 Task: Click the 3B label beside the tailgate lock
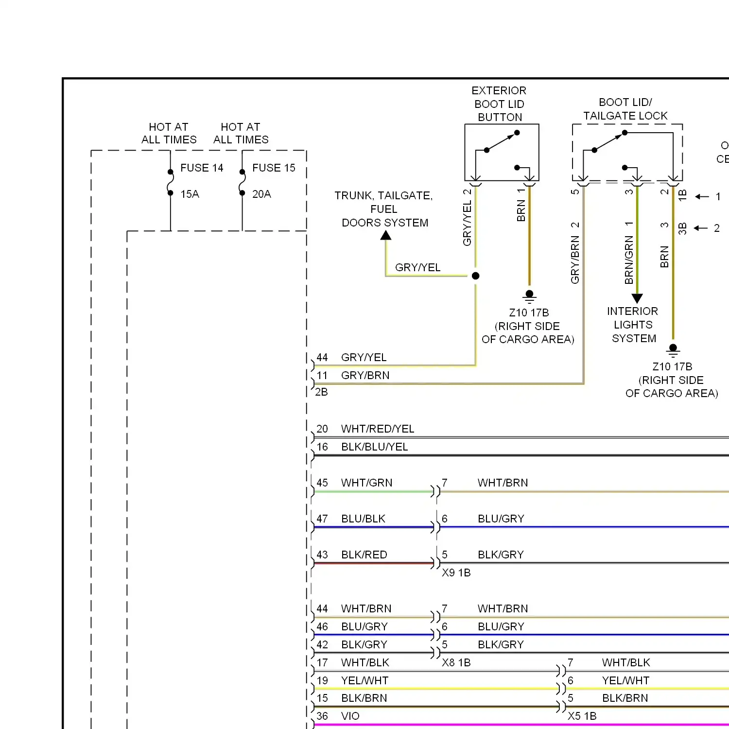point(682,228)
